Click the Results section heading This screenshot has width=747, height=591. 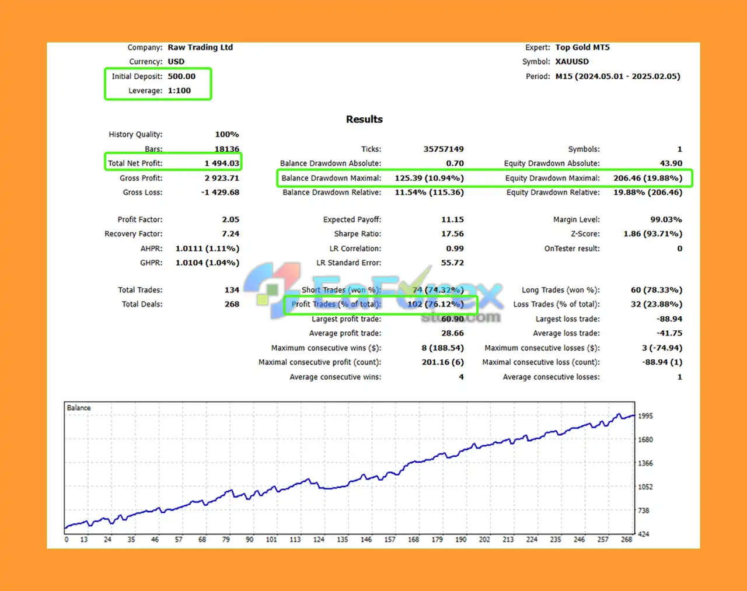[x=364, y=119]
